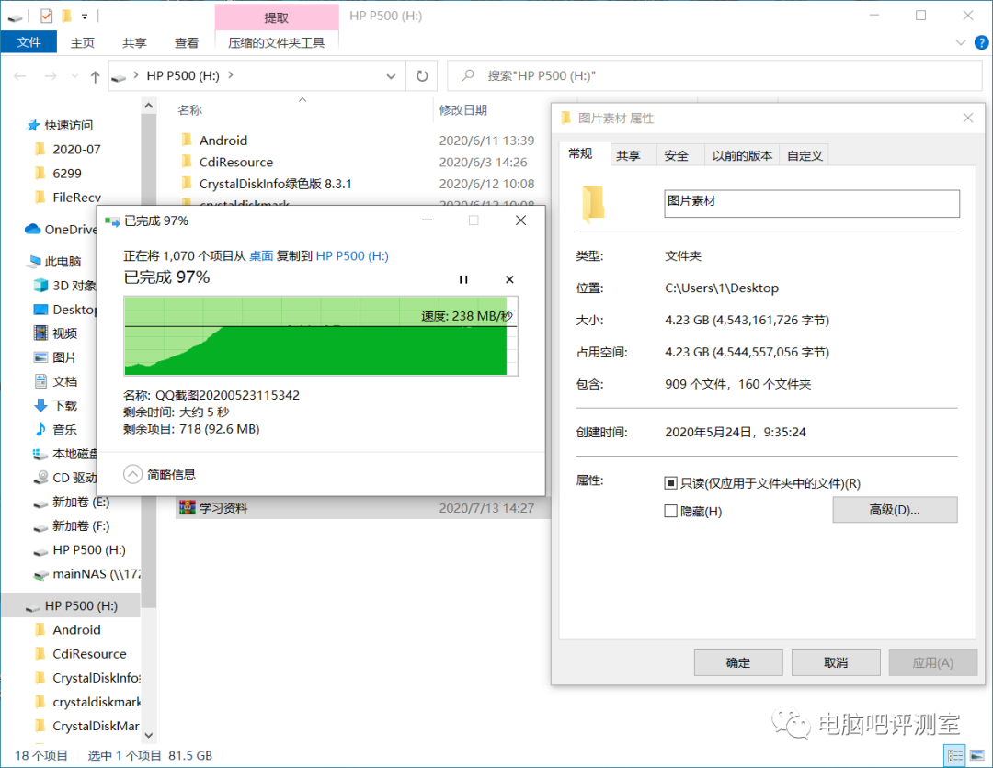Open recent locations dropdown arrow

click(74, 76)
